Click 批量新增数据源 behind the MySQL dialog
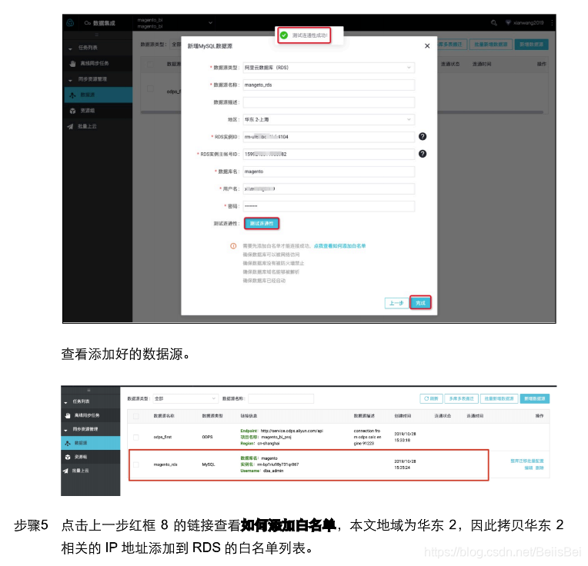The width and height of the screenshot is (588, 566). pos(490,44)
